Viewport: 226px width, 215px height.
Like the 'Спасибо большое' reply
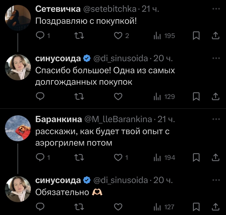tap(118, 96)
